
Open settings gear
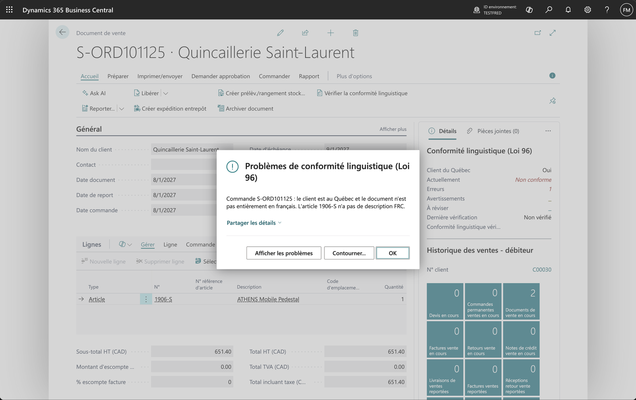click(x=588, y=10)
